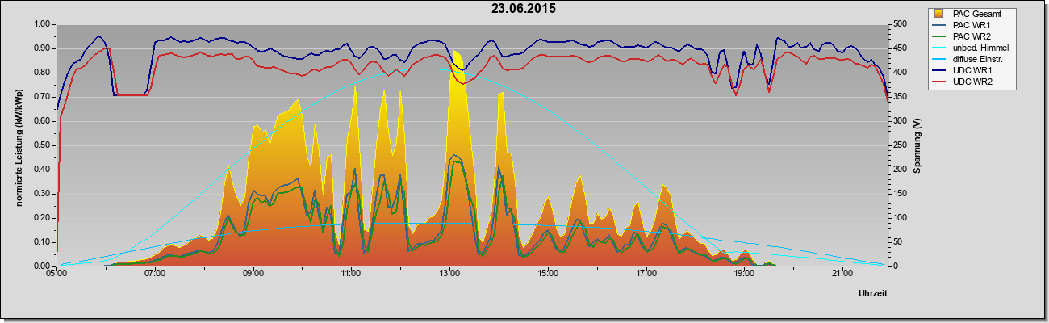Click the Spannung (V) axis title
This screenshot has width=1049, height=323.
(917, 145)
